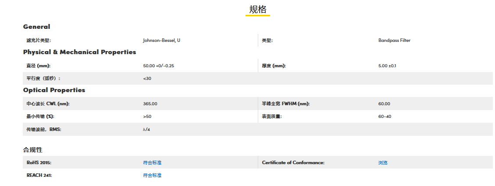Click the Optical Properties section heading
The image size is (495, 186).
(54, 90)
